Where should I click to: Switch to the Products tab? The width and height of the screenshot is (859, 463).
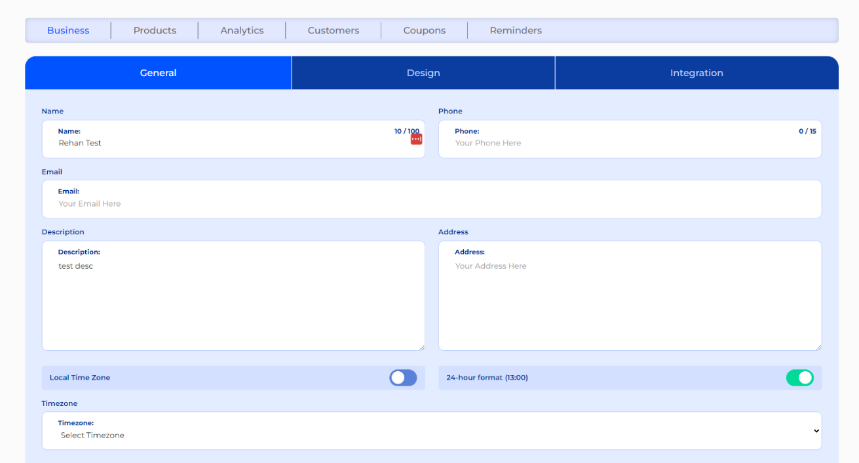click(155, 31)
